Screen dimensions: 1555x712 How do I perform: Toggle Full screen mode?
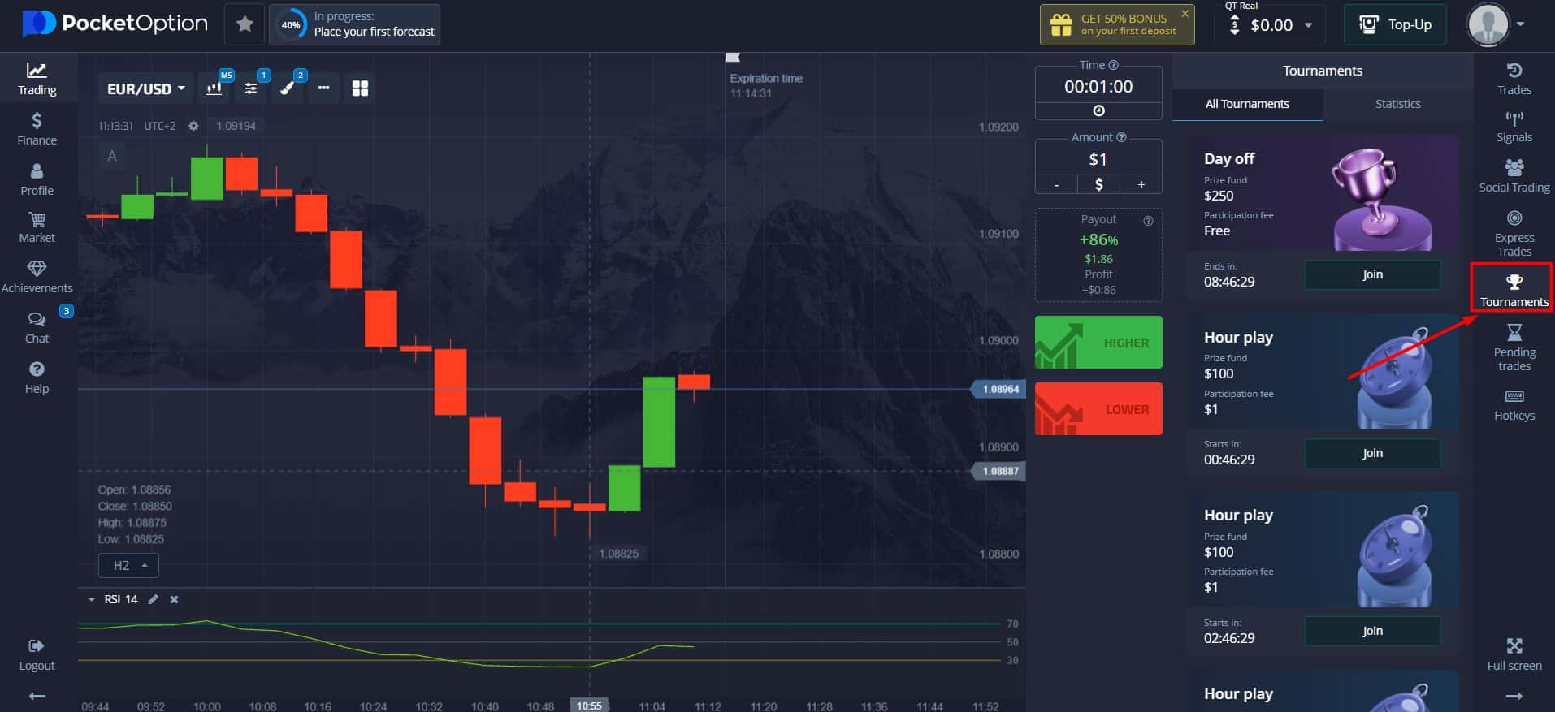click(x=1514, y=654)
